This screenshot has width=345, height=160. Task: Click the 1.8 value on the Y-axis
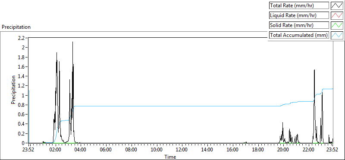[22, 57]
